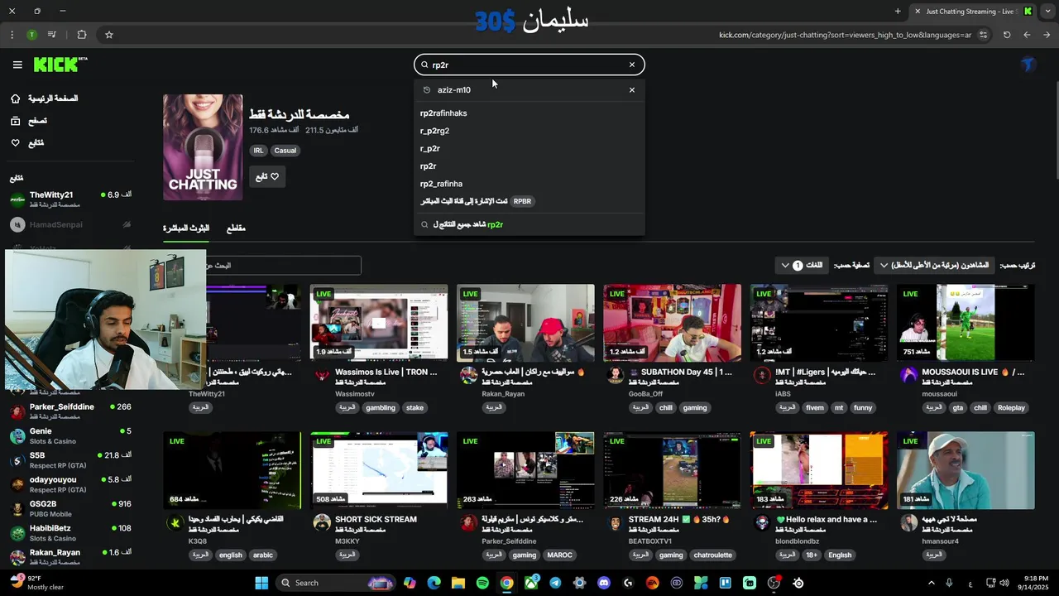
Task: Open TheWitty21 channel in sidebar
Action: (70, 199)
